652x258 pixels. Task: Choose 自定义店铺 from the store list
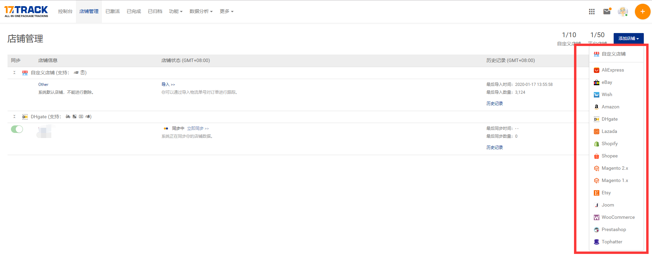[x=616, y=54]
